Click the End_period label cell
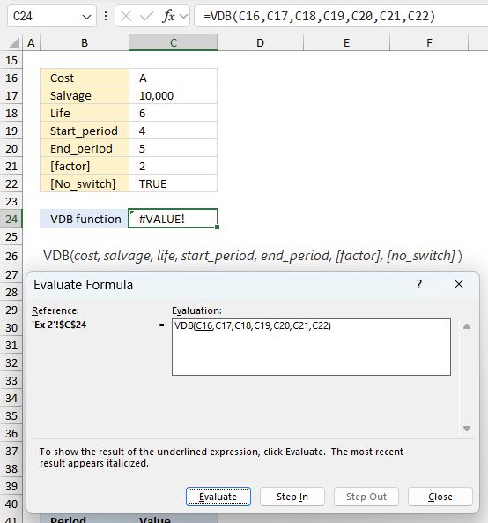 [85, 148]
